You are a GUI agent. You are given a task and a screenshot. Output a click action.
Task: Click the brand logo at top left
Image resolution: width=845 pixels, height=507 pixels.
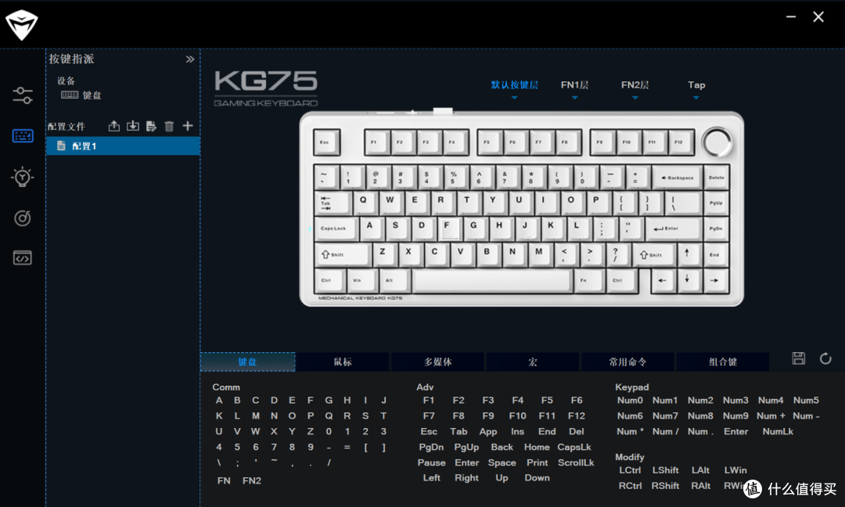click(x=22, y=25)
